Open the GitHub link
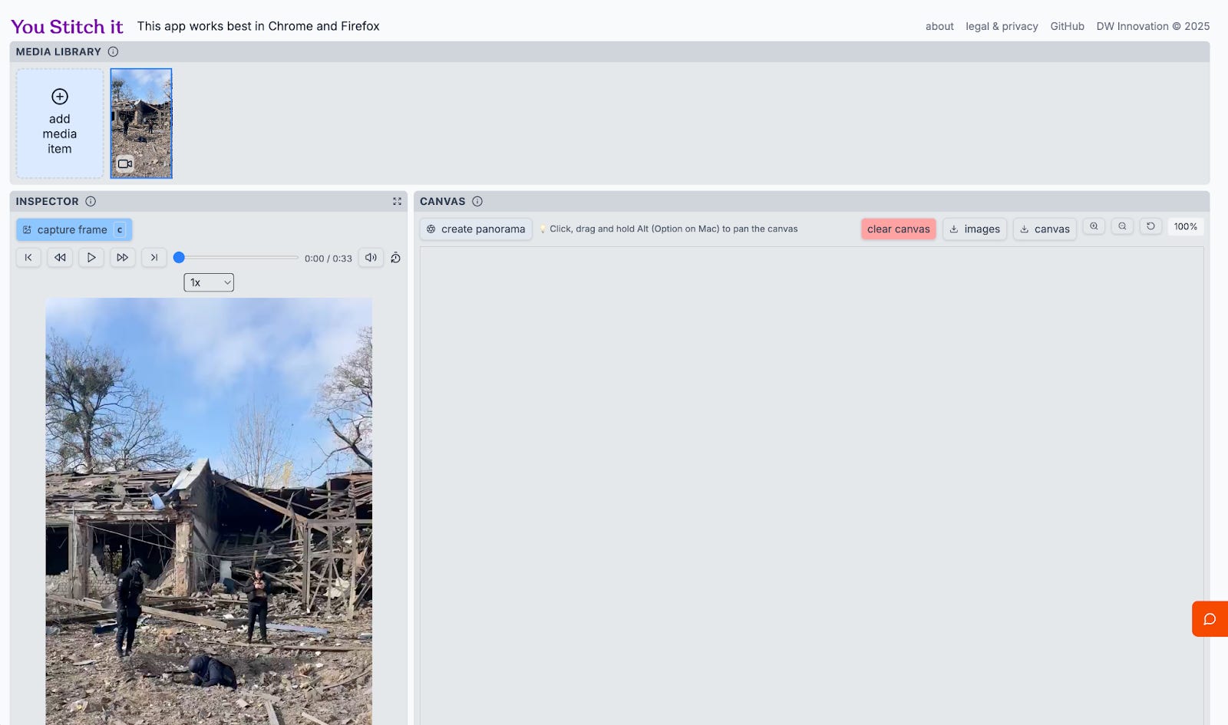 tap(1067, 26)
